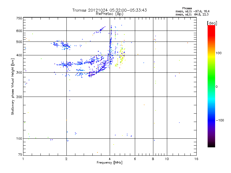This screenshot has width=231, height=173.
Task: Pick the black bottom end of the colorbar
Action: click(211, 145)
